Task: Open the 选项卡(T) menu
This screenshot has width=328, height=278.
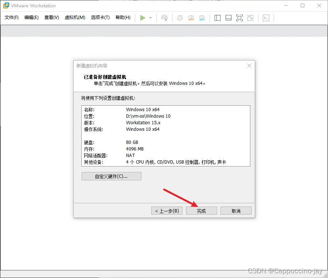Action: pyautogui.click(x=100, y=17)
